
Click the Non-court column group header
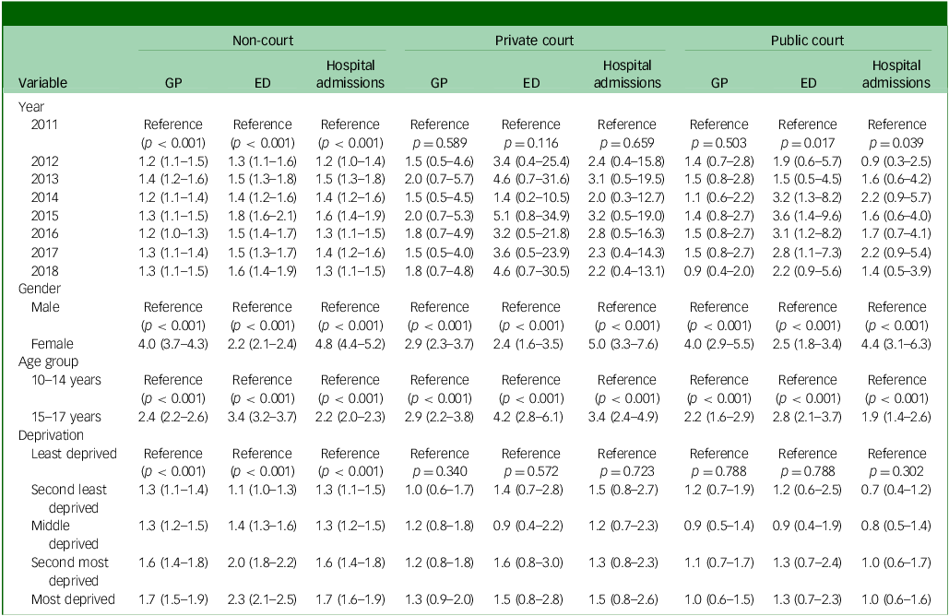coord(262,41)
